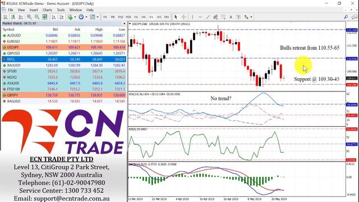Switch timeframe to M1

click(x=105, y=17)
